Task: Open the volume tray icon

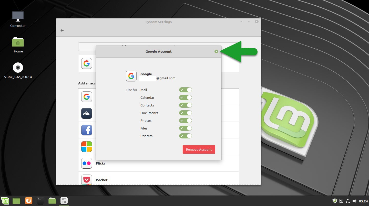Action: click(354, 201)
